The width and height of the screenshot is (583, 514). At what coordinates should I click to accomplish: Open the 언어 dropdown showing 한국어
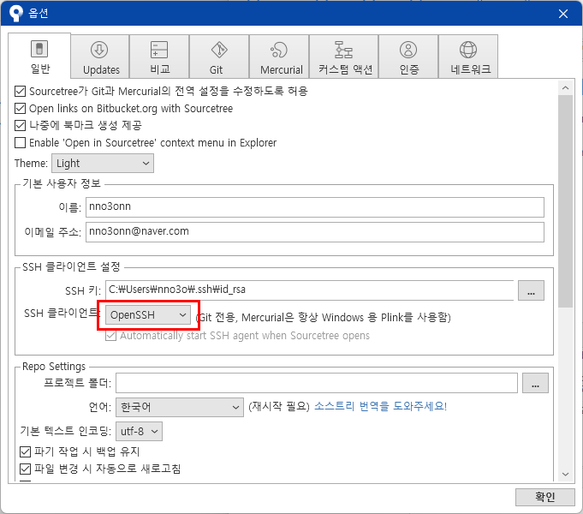click(180, 407)
